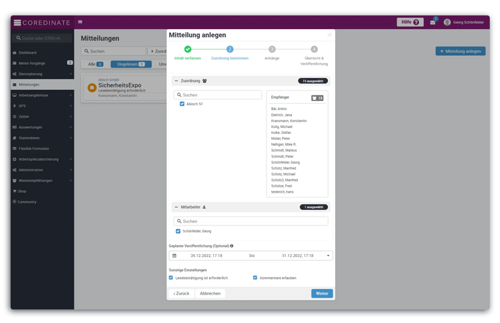Click the info icon beside Geplante Veröffentlichung
The width and height of the screenshot is (500, 323).
tap(232, 246)
